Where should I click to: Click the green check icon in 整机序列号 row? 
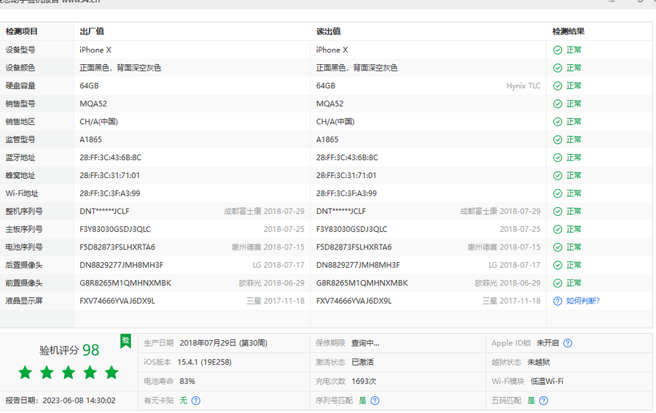558,212
